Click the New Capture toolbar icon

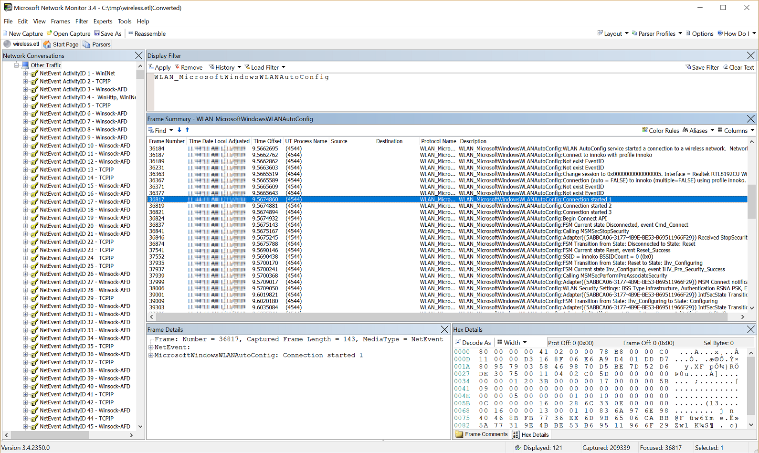pyautogui.click(x=6, y=33)
